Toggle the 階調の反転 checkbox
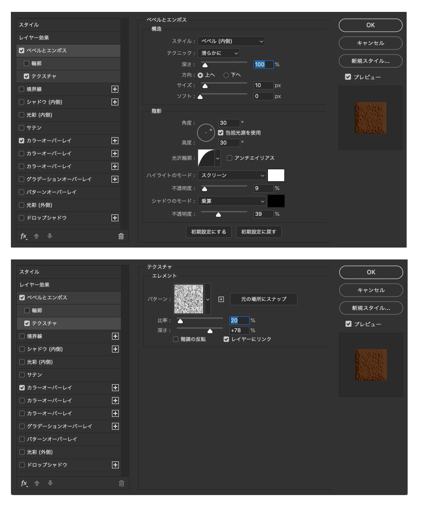This screenshot has height=506, width=421. click(176, 339)
